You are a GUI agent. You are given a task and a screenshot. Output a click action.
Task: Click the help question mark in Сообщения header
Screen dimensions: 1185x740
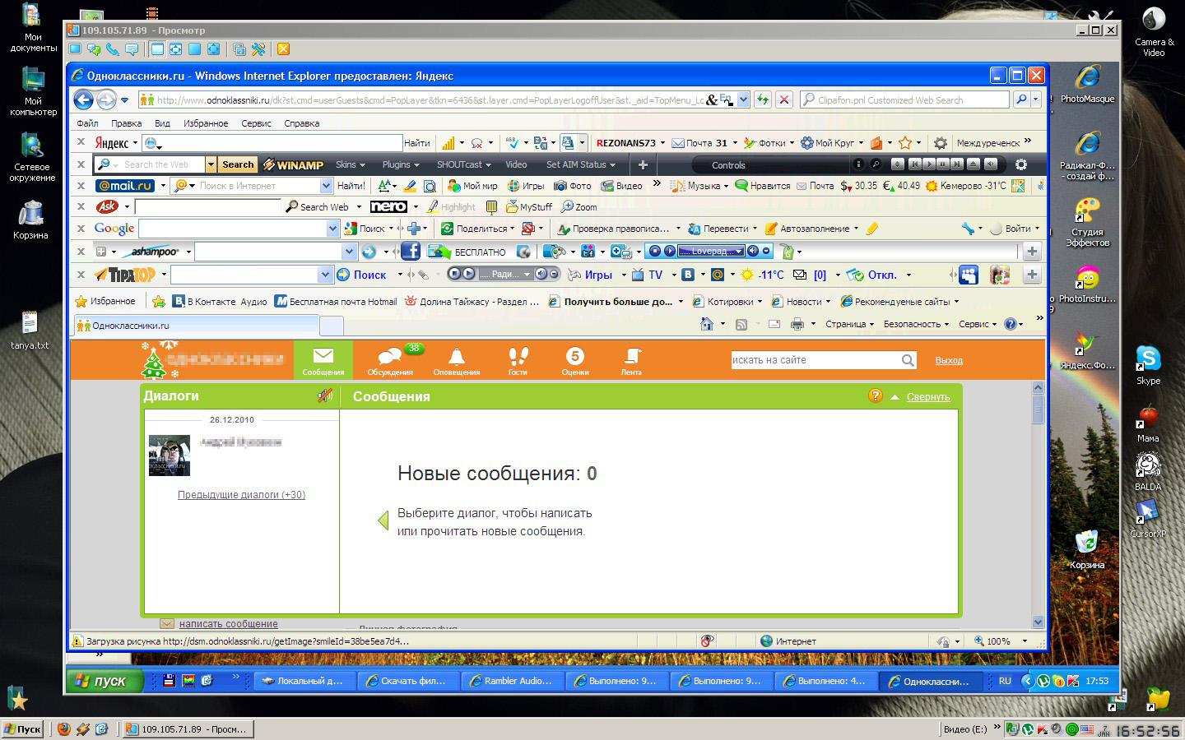875,396
